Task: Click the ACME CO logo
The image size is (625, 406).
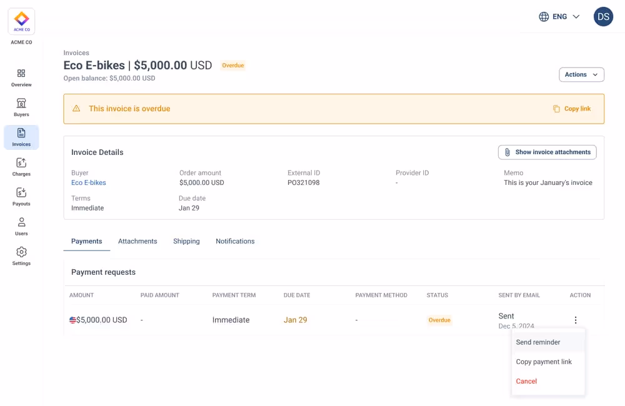Action: 21,21
